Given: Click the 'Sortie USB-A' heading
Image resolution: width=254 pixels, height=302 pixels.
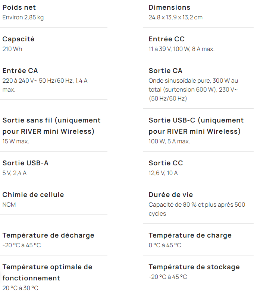Looking at the screenshot, I should (x=25, y=163).
